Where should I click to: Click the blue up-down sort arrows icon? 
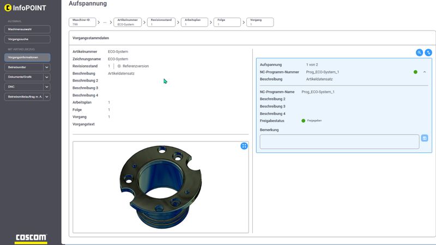(x=428, y=52)
